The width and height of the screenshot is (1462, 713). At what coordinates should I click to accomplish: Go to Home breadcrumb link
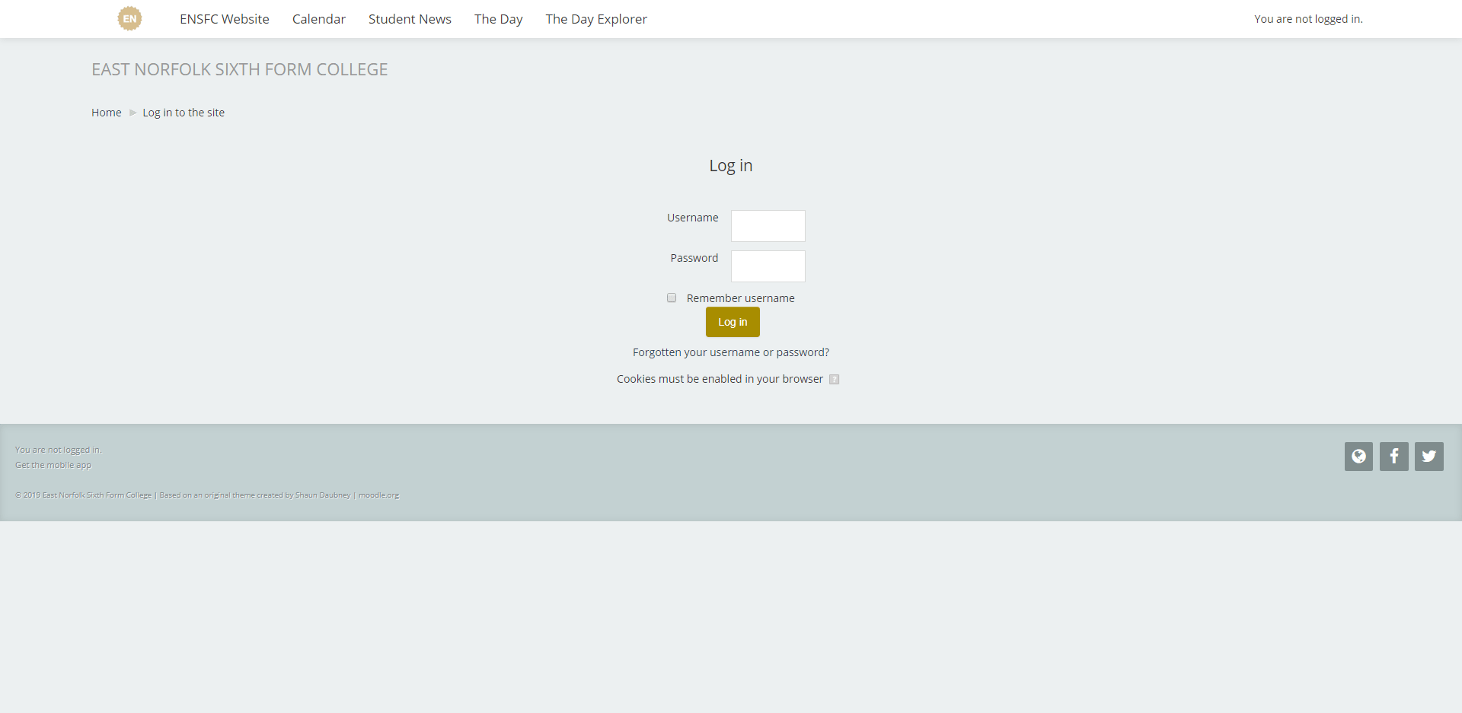pyautogui.click(x=107, y=113)
